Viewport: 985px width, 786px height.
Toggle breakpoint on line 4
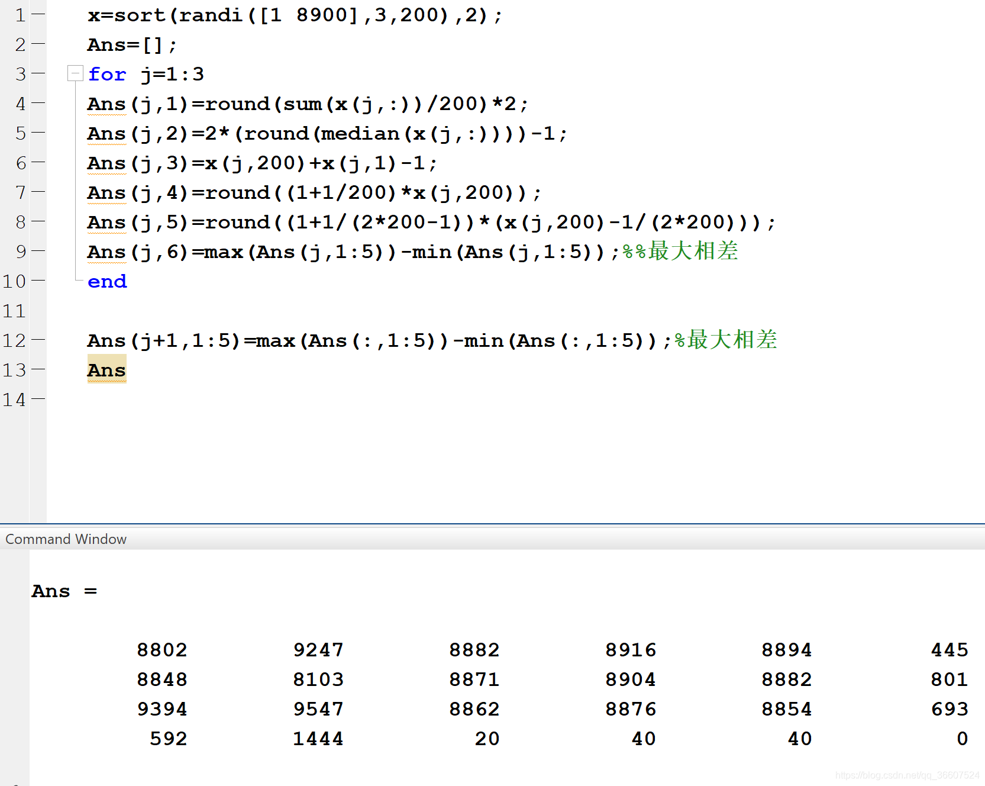click(38, 102)
